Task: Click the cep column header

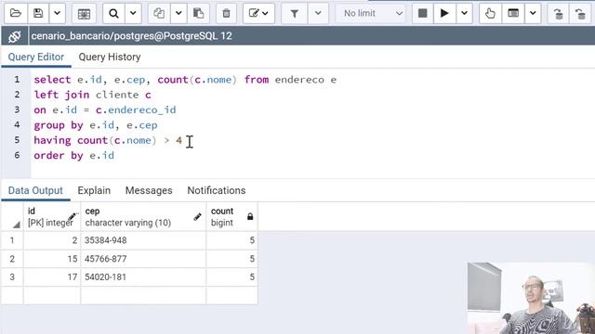Action: point(143,216)
